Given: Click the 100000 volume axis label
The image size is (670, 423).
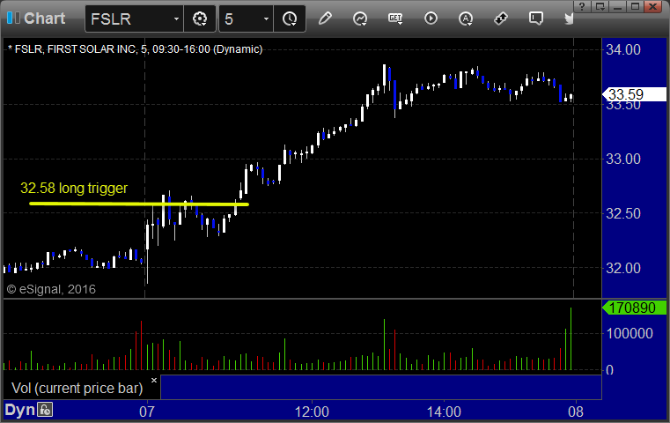Looking at the screenshot, I should click(630, 333).
